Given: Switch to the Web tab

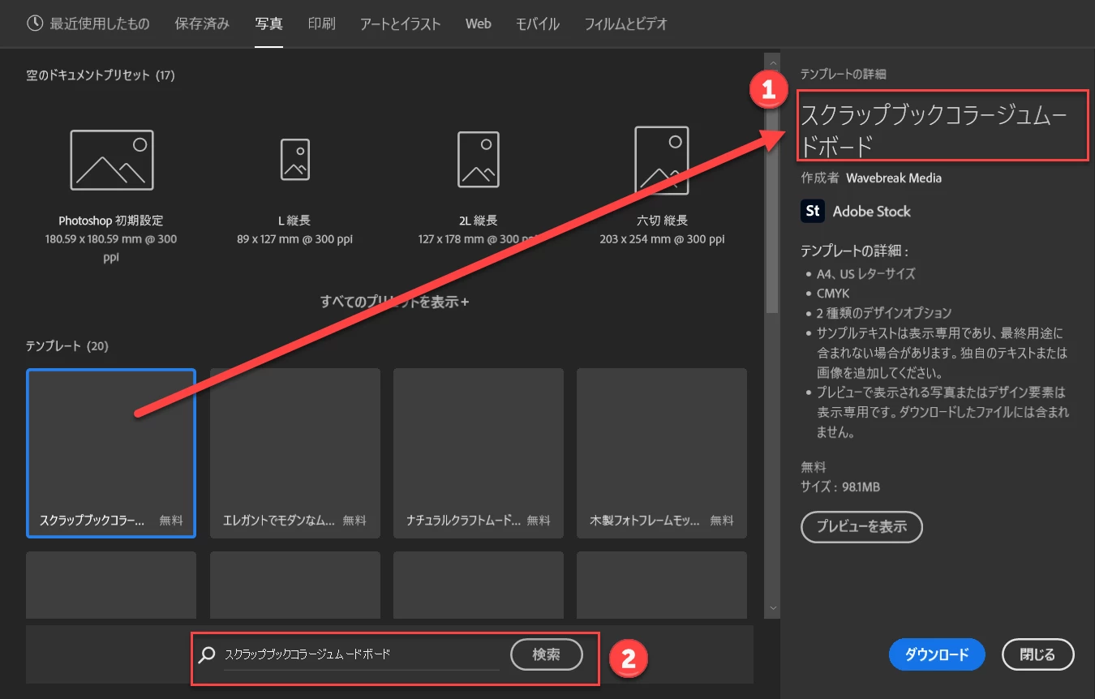Looking at the screenshot, I should [x=478, y=24].
